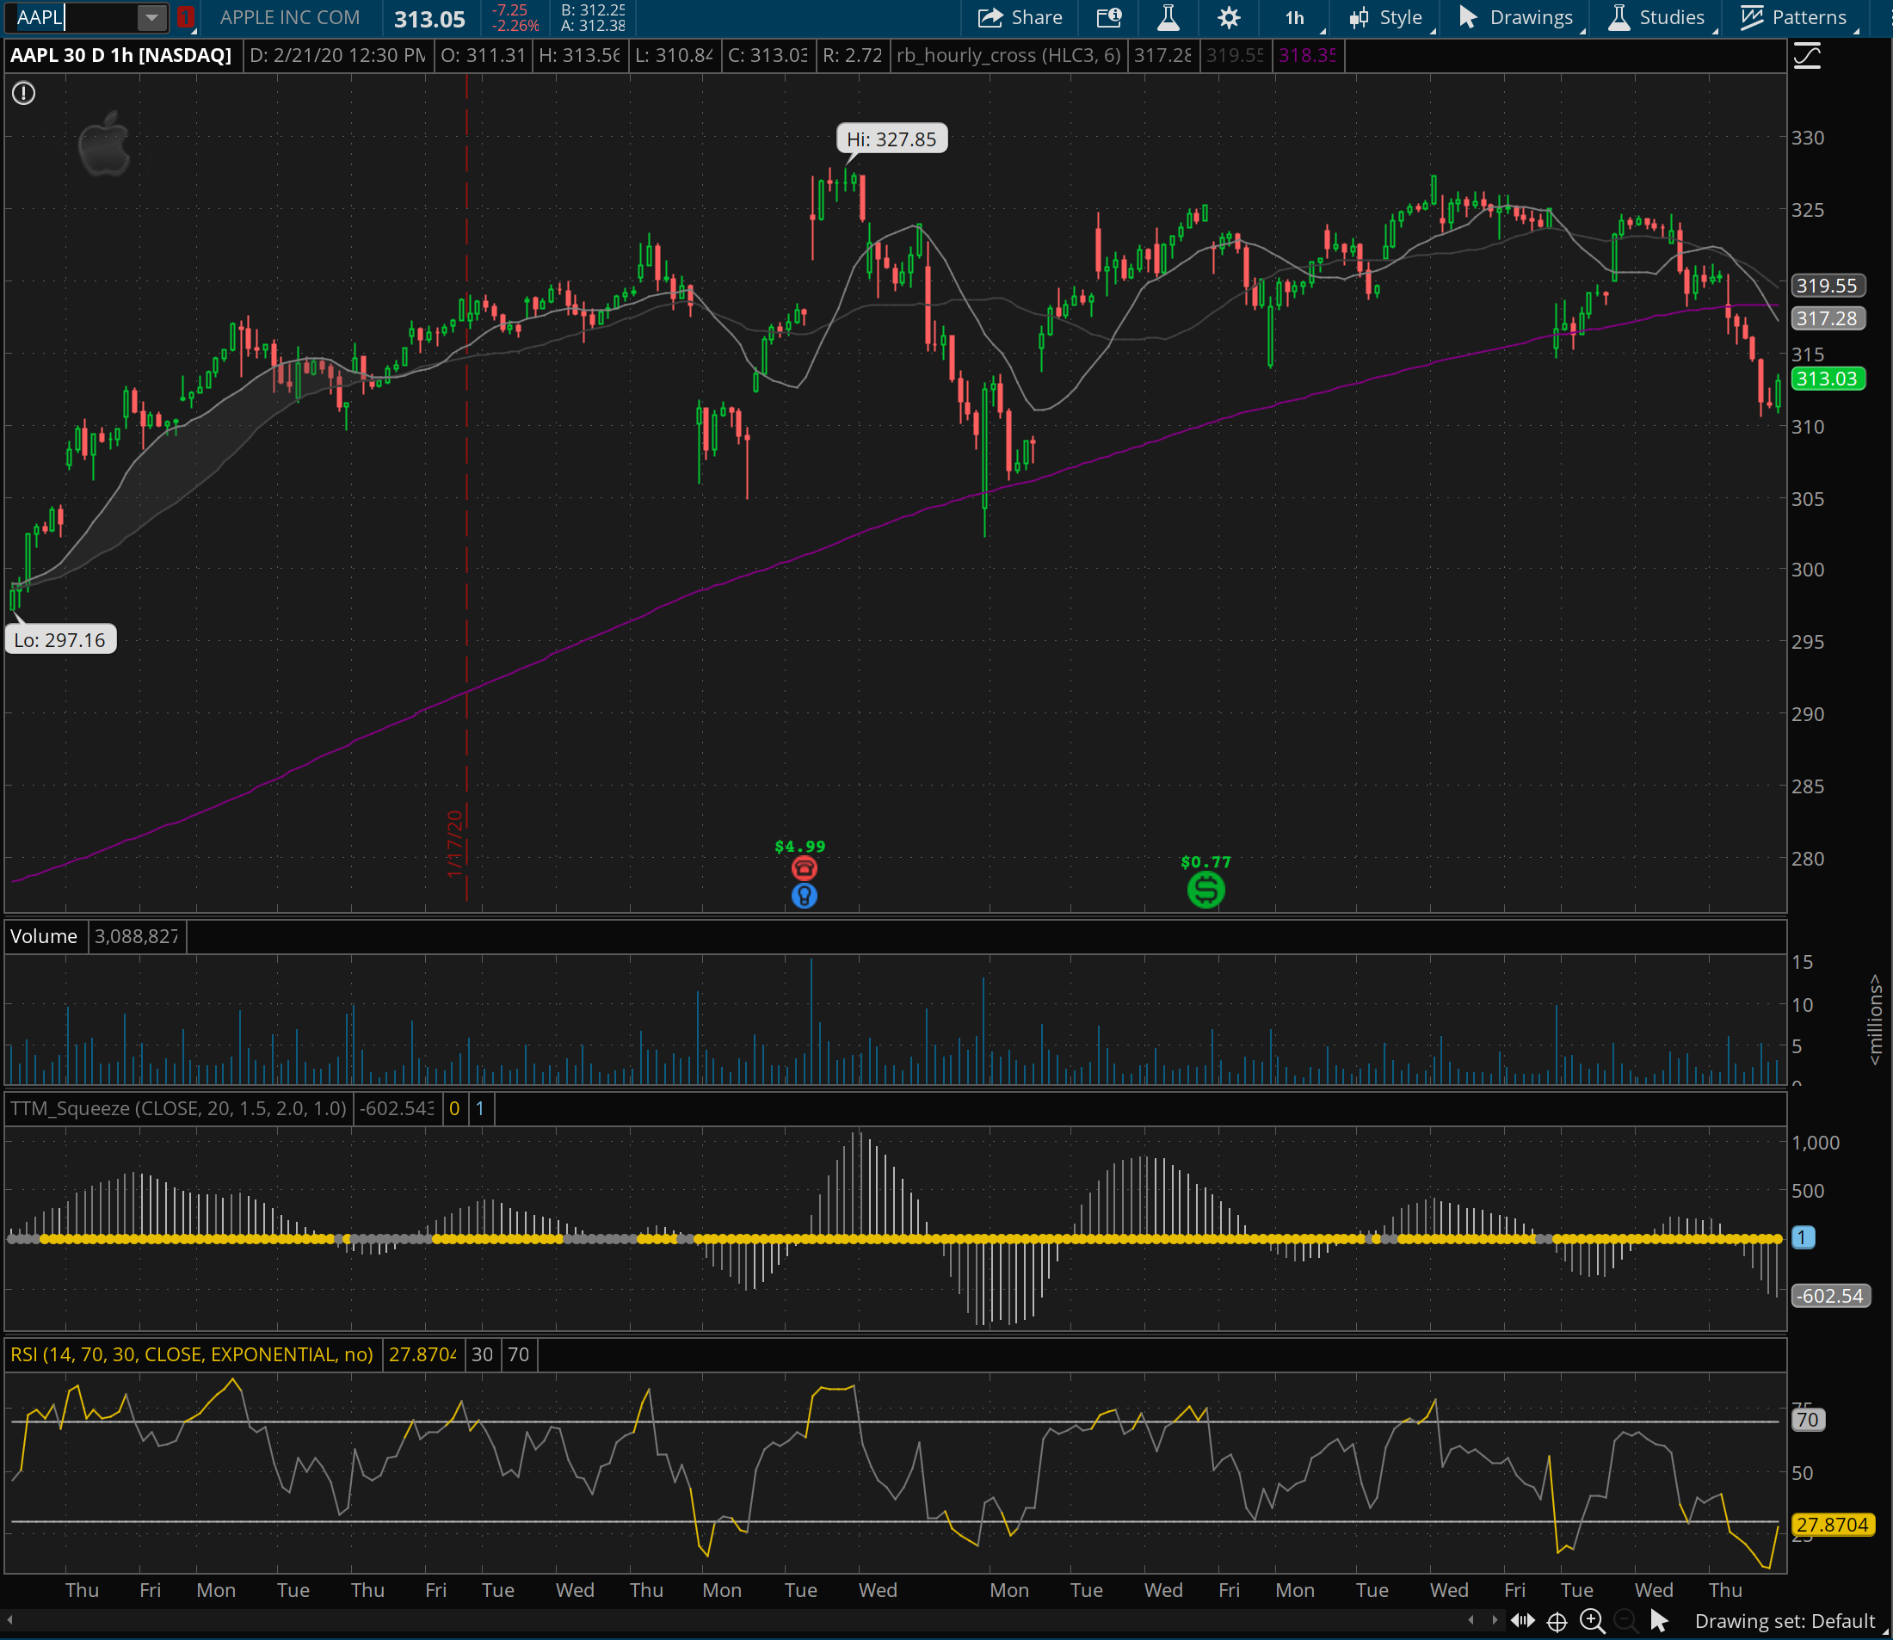Click the blue lightbulb event icon
Screen dimensions: 1893x1640
tap(804, 896)
